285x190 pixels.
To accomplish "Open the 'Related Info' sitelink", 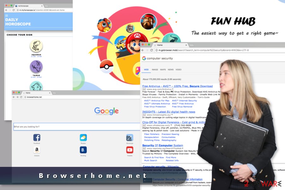I will (172, 161).
